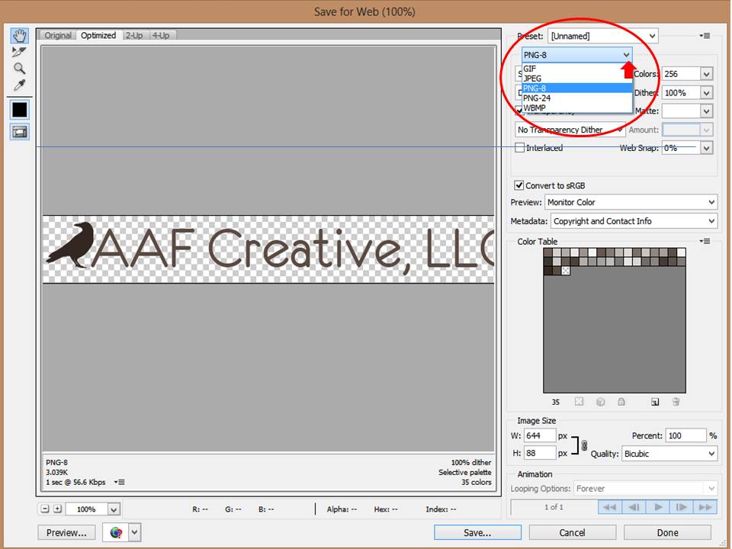Click the image width W field
732x549 pixels.
coord(540,435)
